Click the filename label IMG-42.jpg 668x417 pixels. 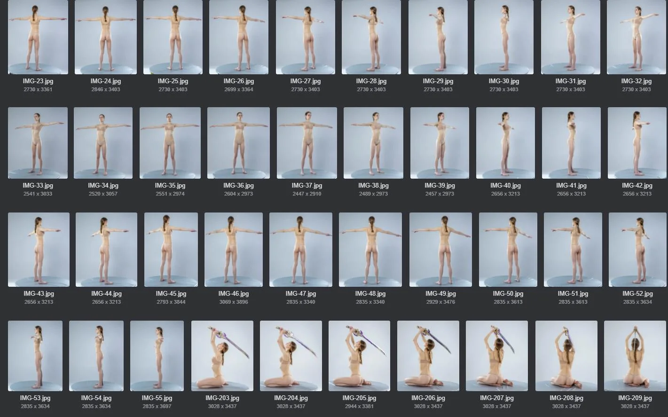(x=637, y=186)
